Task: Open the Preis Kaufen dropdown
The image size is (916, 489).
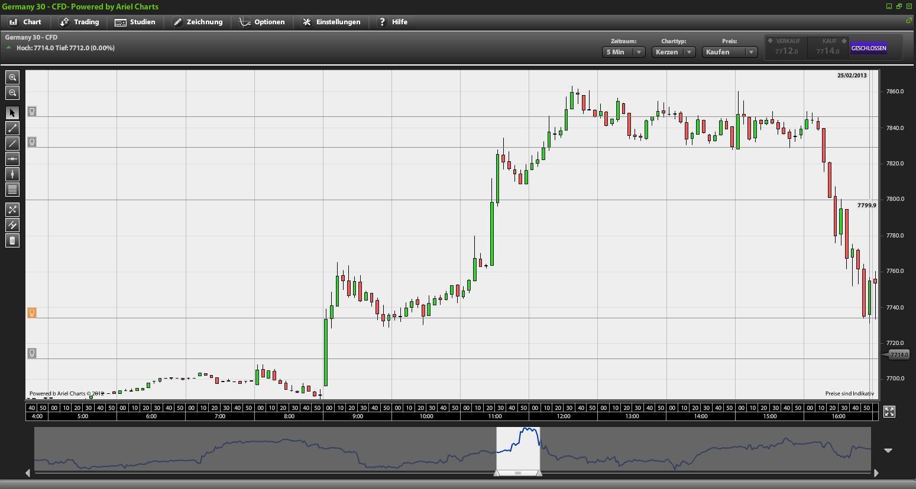Action: click(x=730, y=52)
